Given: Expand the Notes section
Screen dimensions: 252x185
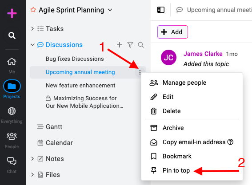Looking at the screenshot, I should [x=32, y=159].
